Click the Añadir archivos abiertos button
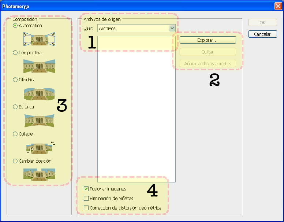The image size is (284, 222). coord(208,63)
